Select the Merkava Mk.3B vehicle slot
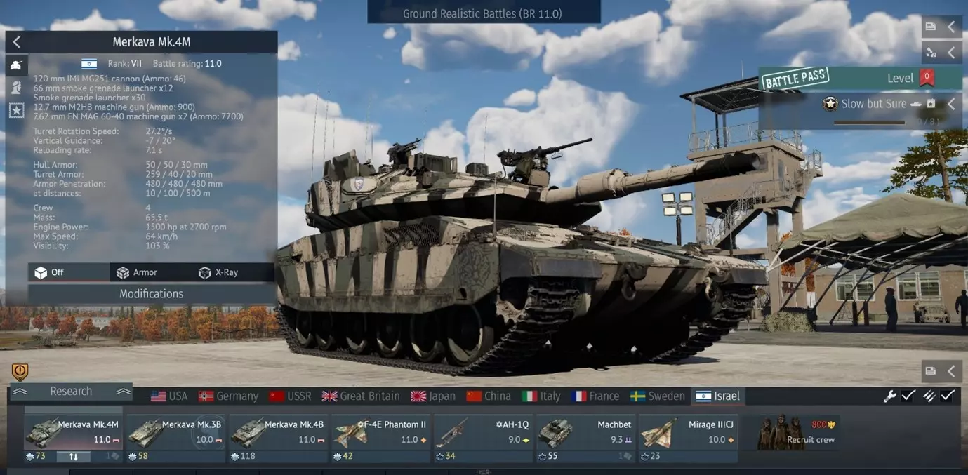 coord(175,438)
